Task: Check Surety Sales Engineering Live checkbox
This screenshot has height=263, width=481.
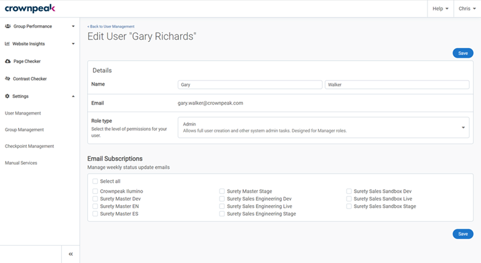Action: point(222,206)
